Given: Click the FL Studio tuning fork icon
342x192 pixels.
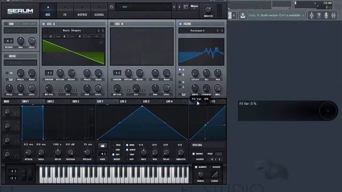Looking at the screenshot, I should point(312,15).
